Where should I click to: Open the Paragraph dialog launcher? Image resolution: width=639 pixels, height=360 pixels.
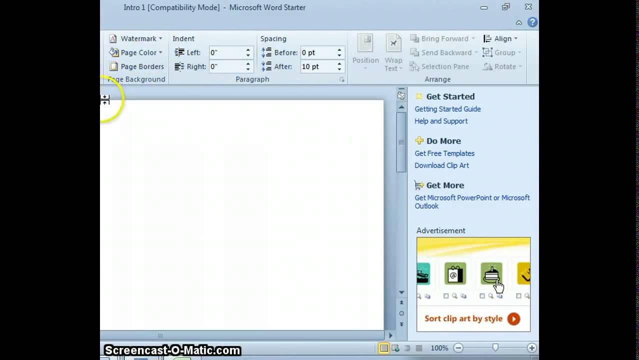pos(342,79)
